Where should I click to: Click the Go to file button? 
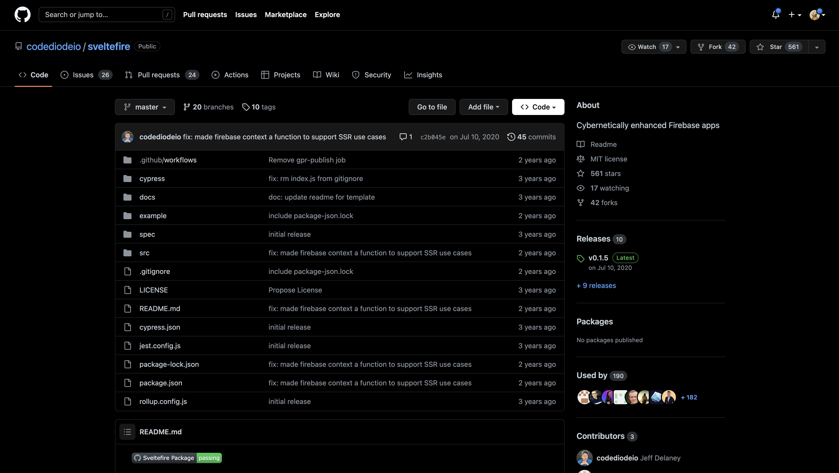[432, 107]
